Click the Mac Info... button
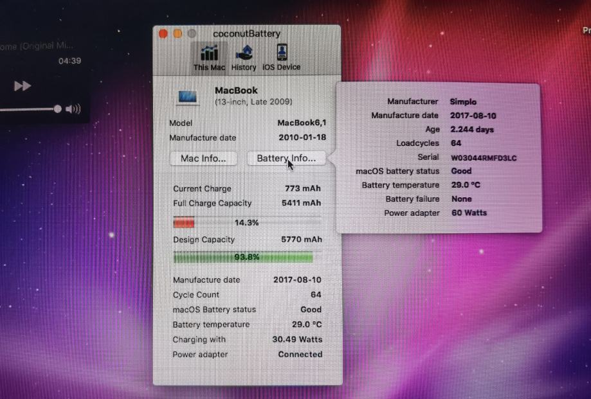This screenshot has height=399, width=591. click(x=203, y=159)
